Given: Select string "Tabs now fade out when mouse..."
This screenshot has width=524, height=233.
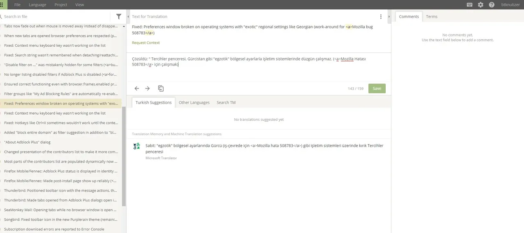Looking at the screenshot, I should pos(61,26).
